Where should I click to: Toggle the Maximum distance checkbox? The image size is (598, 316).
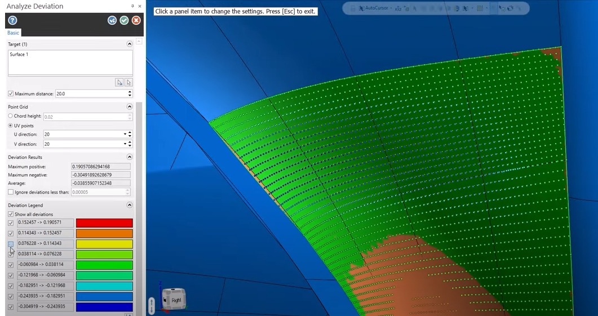pos(11,94)
